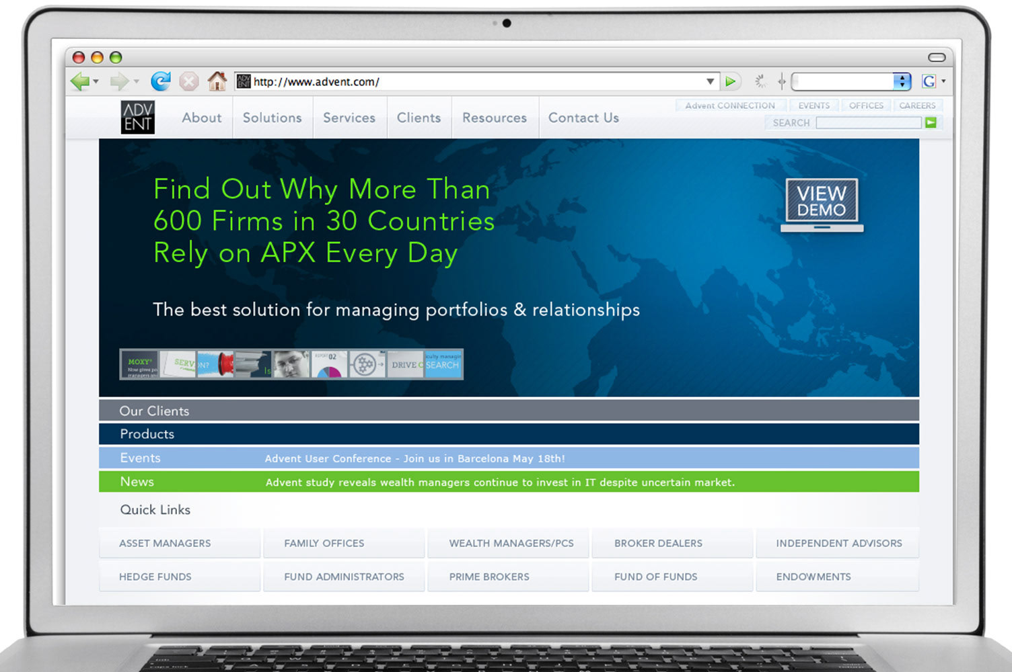
Task: Click the Quick Links heading
Action: tap(155, 509)
